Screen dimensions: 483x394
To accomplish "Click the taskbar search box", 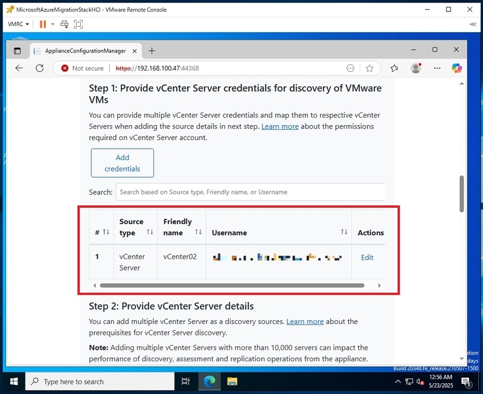I will pos(100,382).
